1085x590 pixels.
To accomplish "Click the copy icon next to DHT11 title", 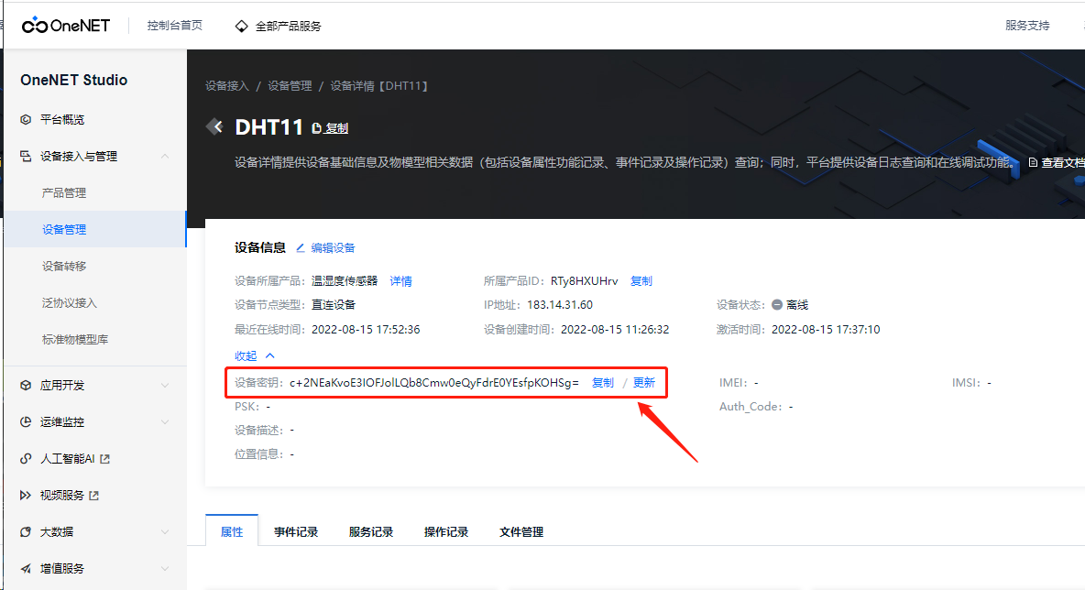I will tap(317, 128).
